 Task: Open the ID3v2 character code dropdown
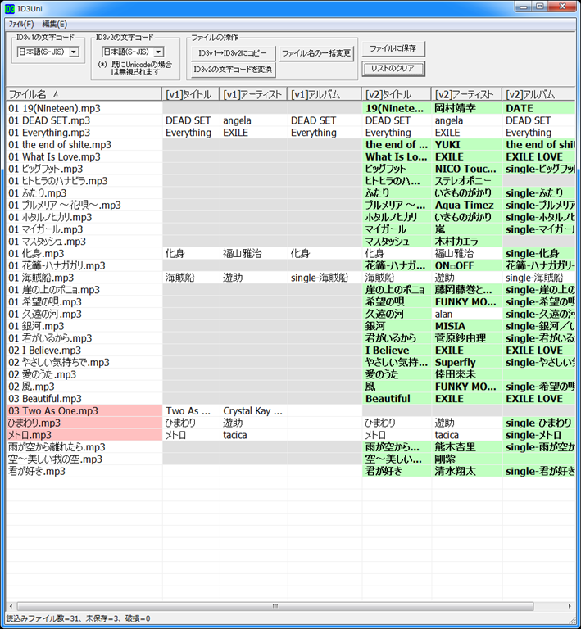pos(158,52)
